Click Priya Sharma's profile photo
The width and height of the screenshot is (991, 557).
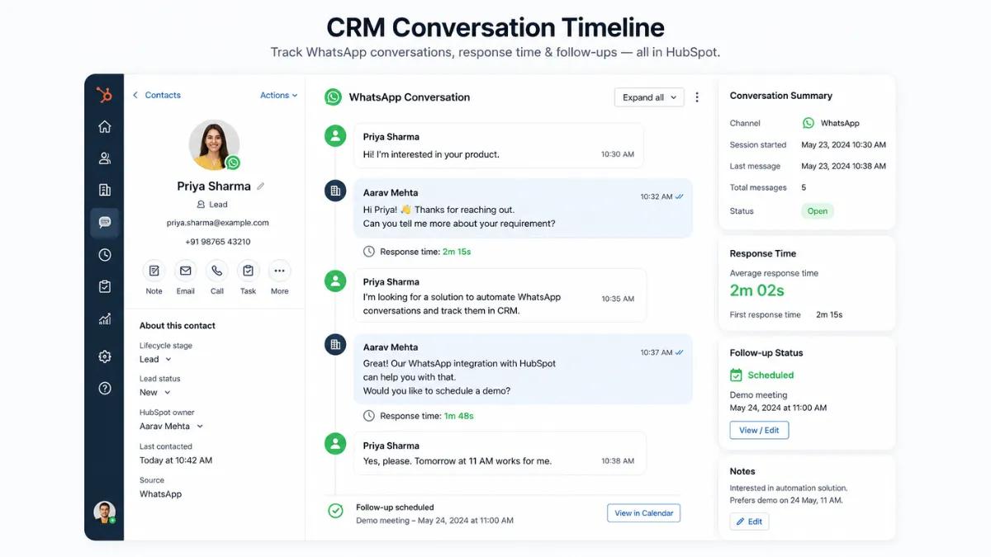pos(214,145)
